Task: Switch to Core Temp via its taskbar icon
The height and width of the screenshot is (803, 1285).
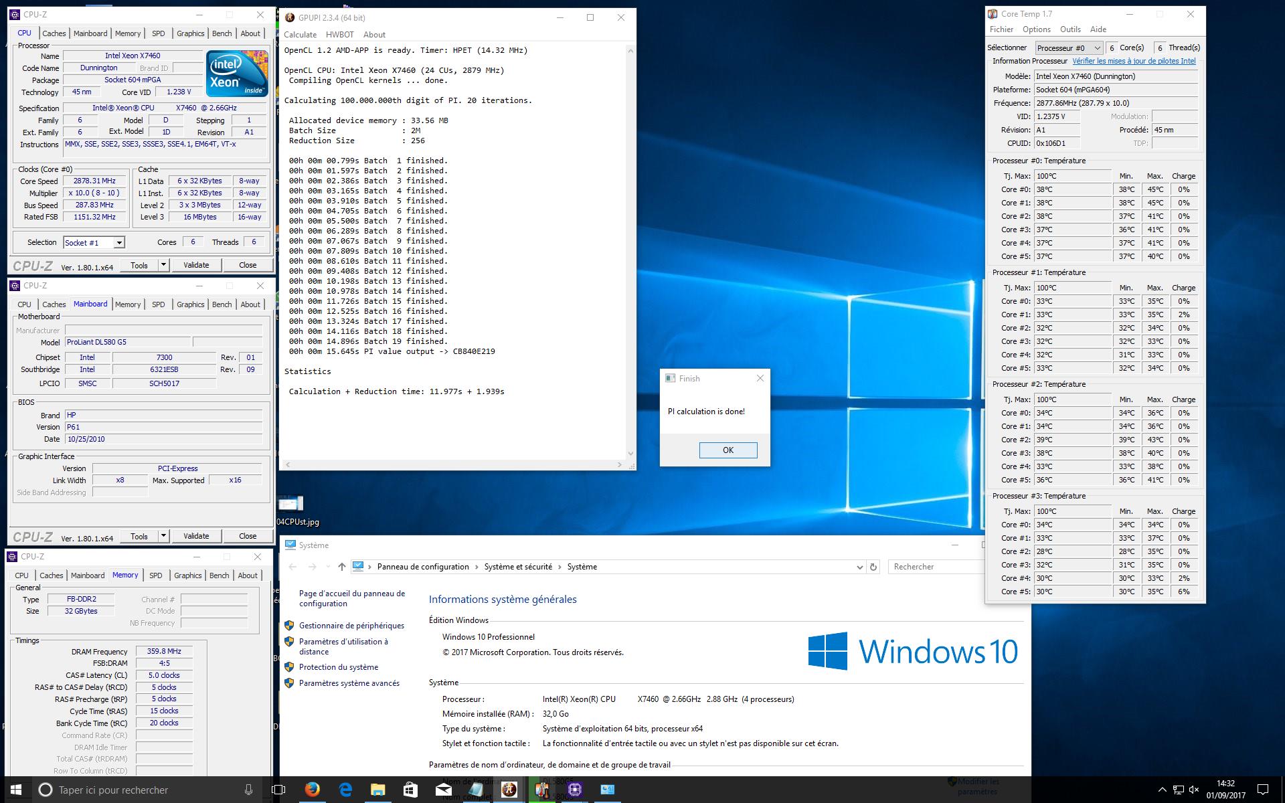Action: (x=542, y=790)
